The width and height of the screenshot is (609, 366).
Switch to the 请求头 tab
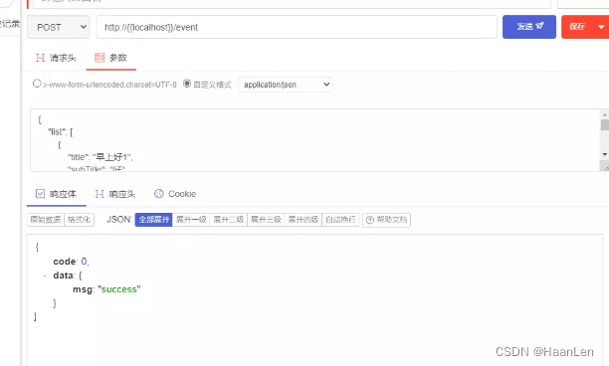pos(56,58)
